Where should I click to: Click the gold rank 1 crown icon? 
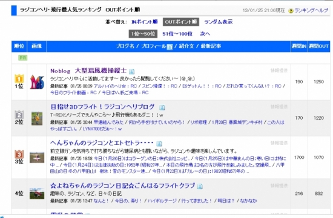pyautogui.click(x=19, y=79)
